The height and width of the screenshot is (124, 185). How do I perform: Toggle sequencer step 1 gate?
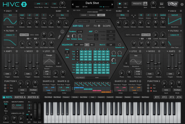(77, 51)
